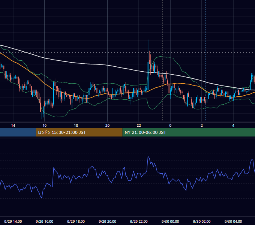The image size is (255, 225).
Task: Click the 18 hour axis label
Action: [76, 126]
